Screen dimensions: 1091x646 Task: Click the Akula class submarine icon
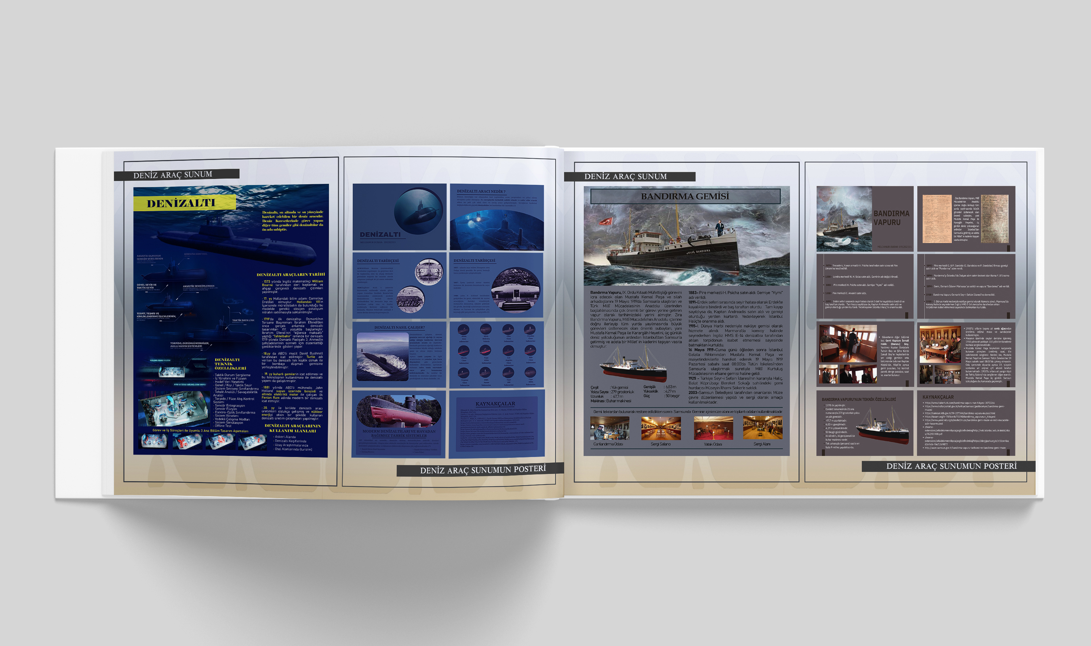463,329
